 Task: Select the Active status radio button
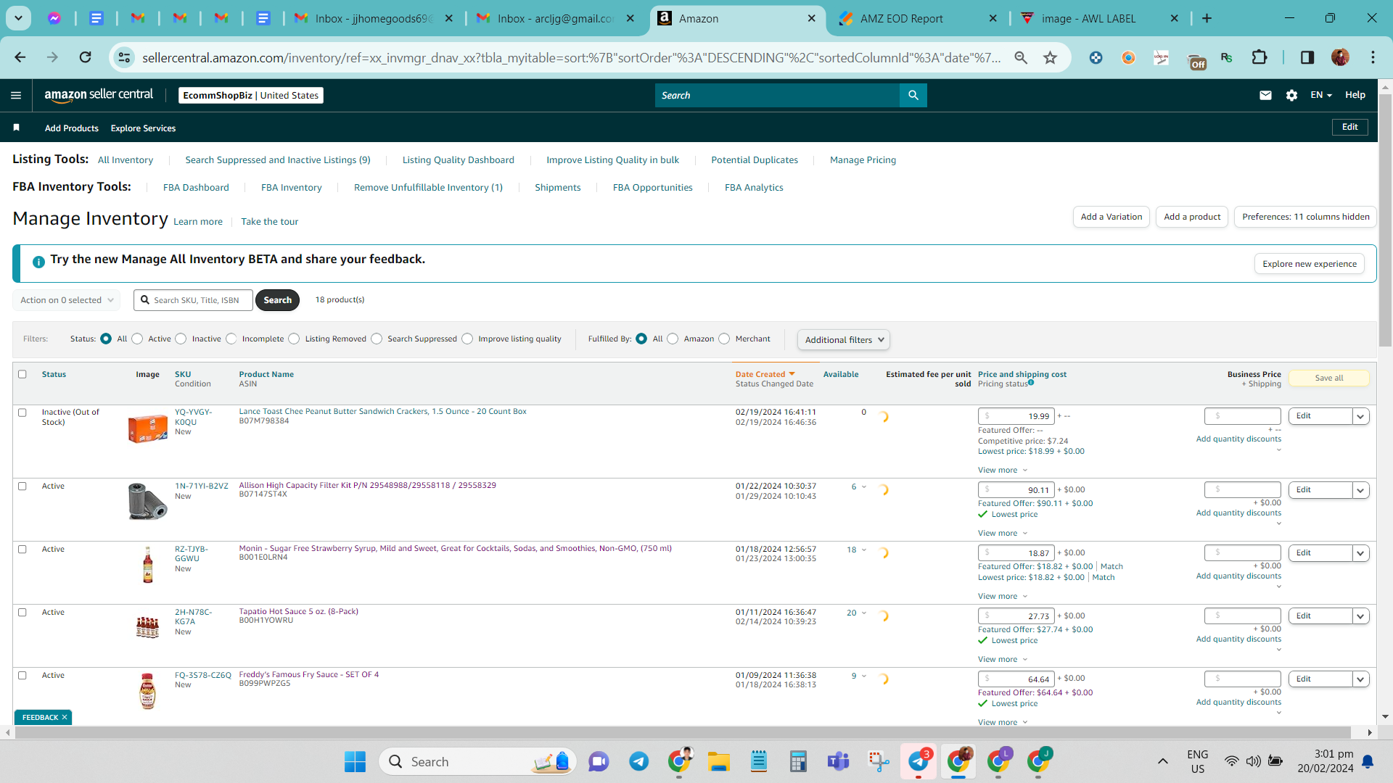click(137, 339)
